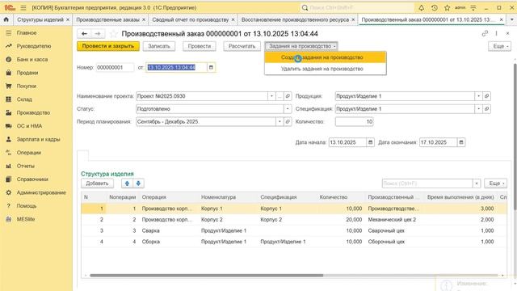Open MESlite section in sidebar
The image size is (517, 291).
coord(26,219)
